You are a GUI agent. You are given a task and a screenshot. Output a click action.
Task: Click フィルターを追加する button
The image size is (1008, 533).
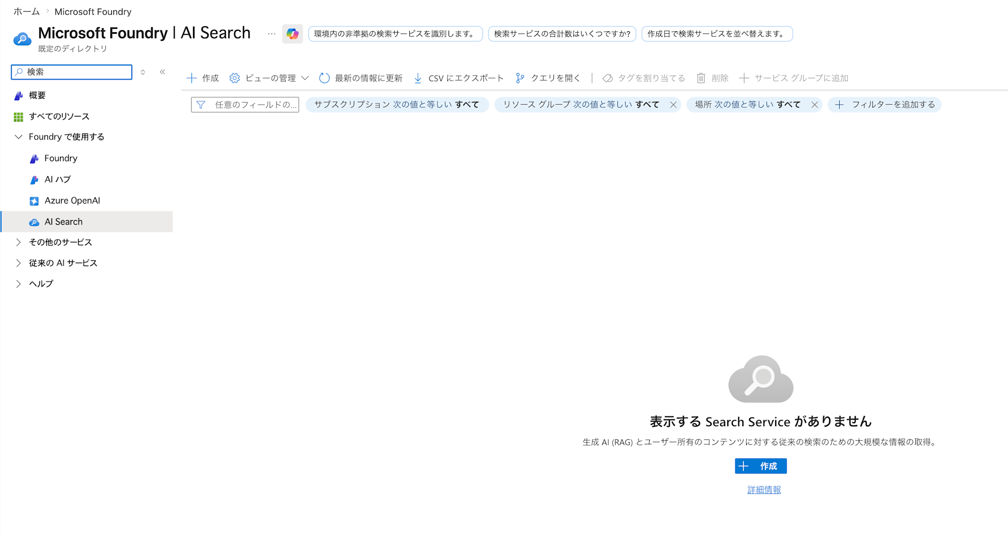click(x=885, y=105)
